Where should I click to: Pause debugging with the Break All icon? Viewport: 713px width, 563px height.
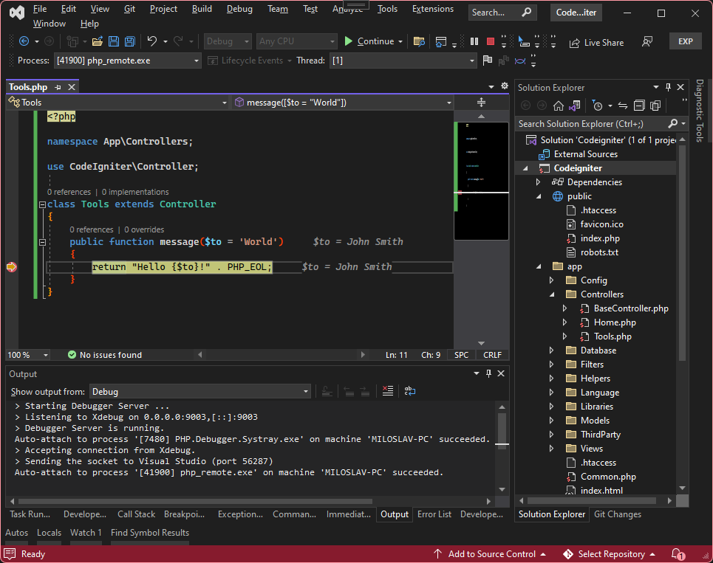point(474,42)
